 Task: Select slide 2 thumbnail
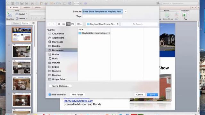22,51
